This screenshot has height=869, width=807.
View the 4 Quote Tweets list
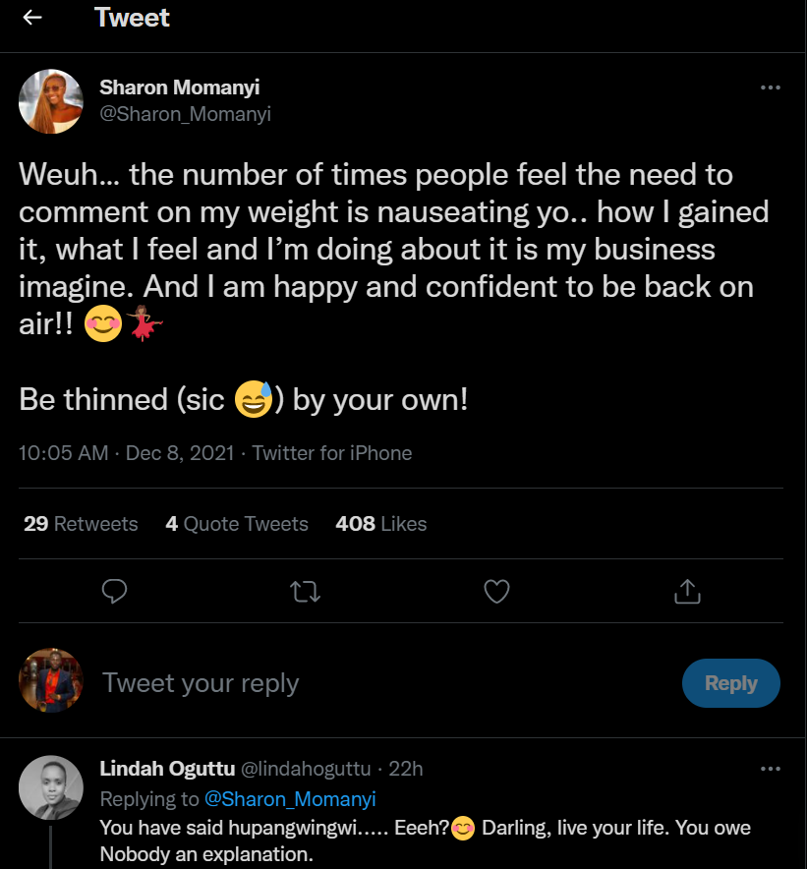(x=237, y=524)
